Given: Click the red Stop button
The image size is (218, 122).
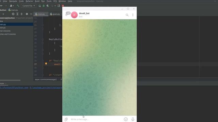Looking at the screenshot, I should tap(63, 6).
